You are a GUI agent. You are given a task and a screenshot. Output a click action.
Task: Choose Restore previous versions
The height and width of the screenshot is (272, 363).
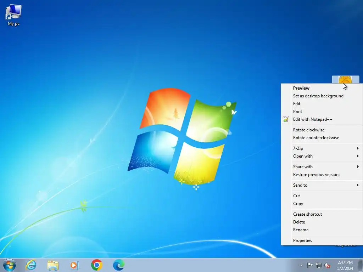point(322,175)
